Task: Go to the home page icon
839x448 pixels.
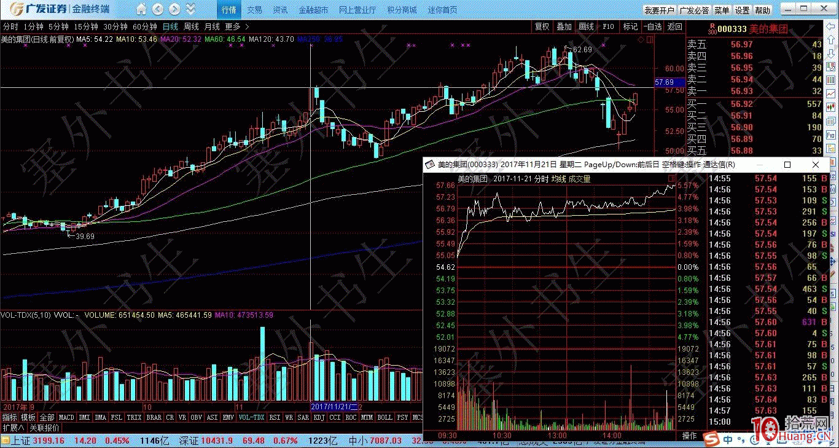Action: coord(141,10)
